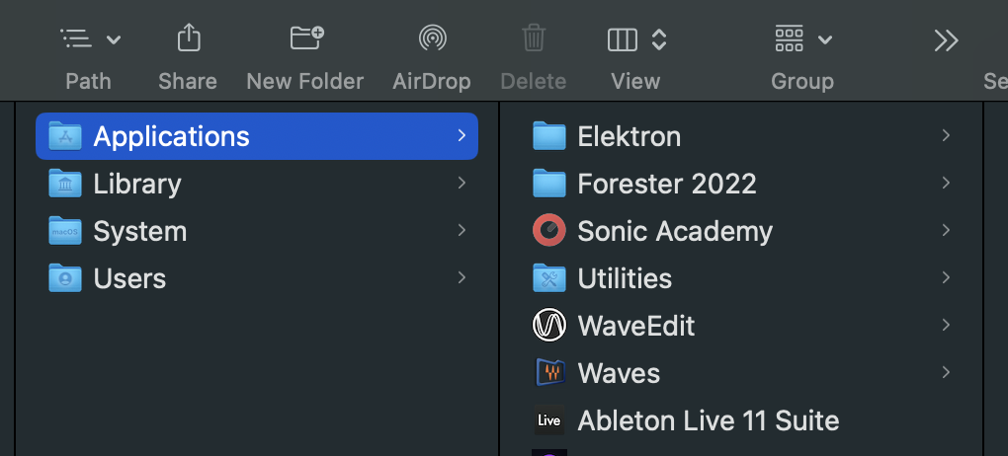The height and width of the screenshot is (456, 1008).
Task: Select the Applications folder row
Action: coord(257,136)
